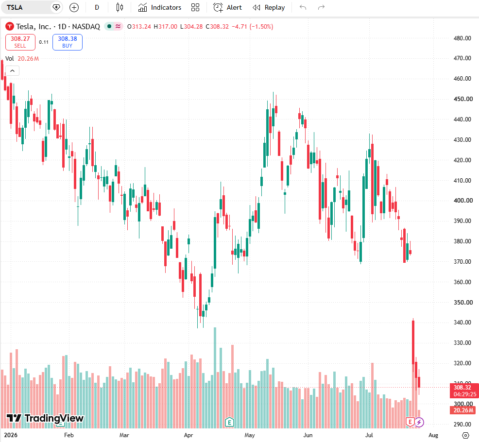Open the D timeframe interval selector
This screenshot has height=442, width=479.
tap(97, 7)
